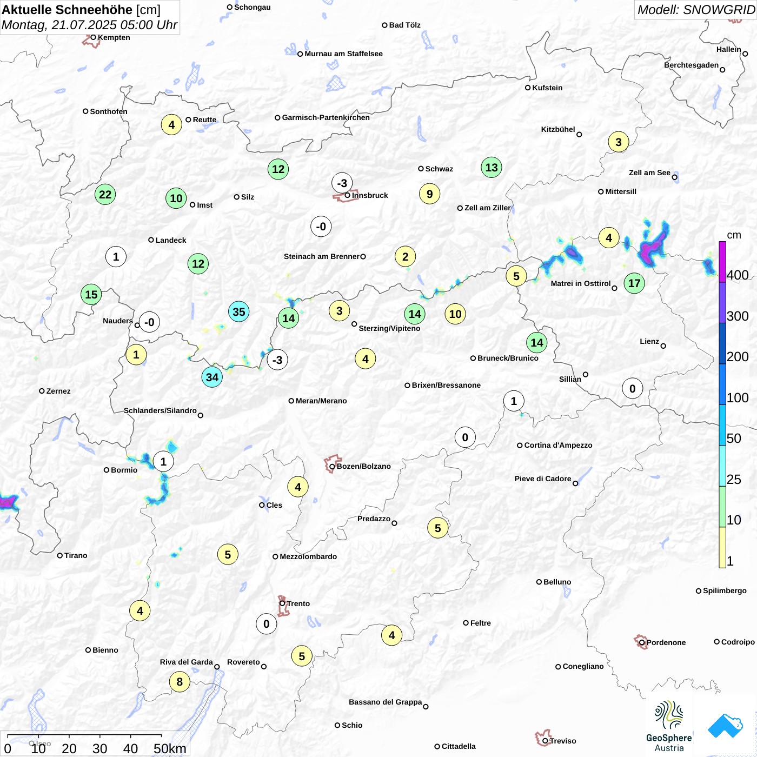Select the yellow 9 station marker

(x=429, y=194)
